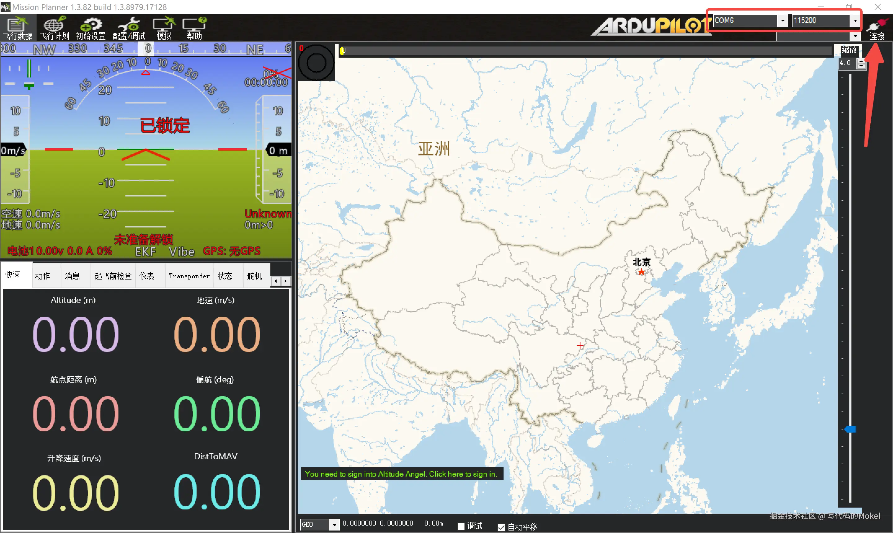
Task: Expand the 115200 baud rate dropdown
Action: (x=855, y=21)
